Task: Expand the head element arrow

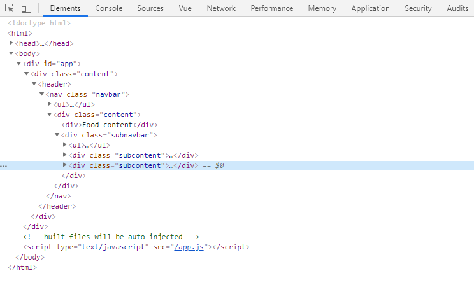Action: [x=11, y=43]
